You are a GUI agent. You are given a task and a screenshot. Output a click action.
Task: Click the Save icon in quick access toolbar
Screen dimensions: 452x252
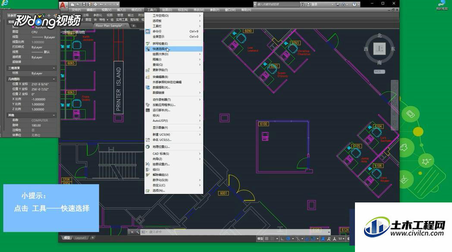[x=84, y=4]
